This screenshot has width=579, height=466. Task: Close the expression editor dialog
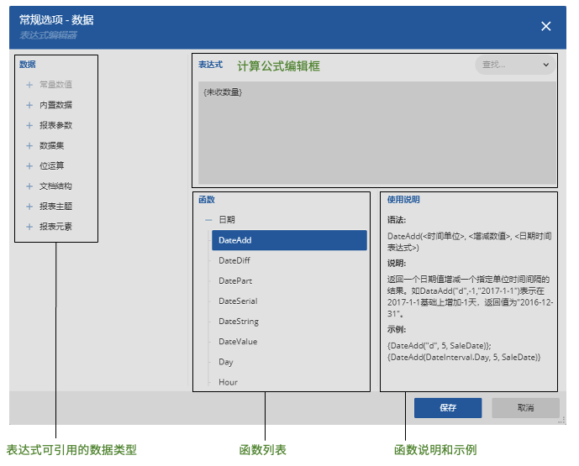(545, 26)
